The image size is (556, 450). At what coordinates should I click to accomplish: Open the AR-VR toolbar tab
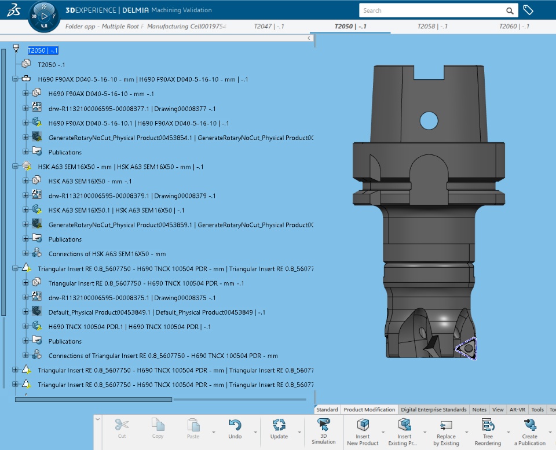(x=517, y=410)
